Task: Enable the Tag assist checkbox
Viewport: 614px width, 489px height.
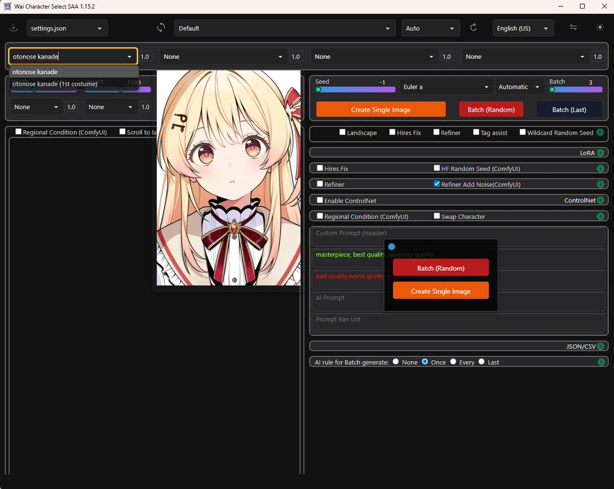Action: pos(476,132)
